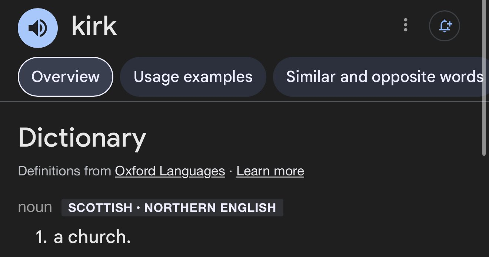The width and height of the screenshot is (489, 257).
Task: Open the Similar and opposite words tab
Action: [381, 77]
